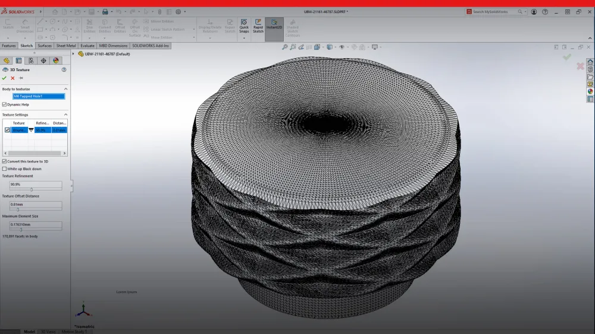Open the Help dropdown question mark
595x334 pixels.
[545, 12]
